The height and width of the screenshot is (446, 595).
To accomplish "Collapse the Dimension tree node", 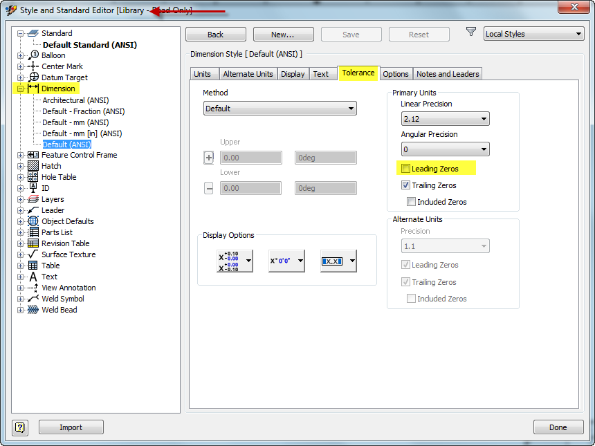I will 20,89.
